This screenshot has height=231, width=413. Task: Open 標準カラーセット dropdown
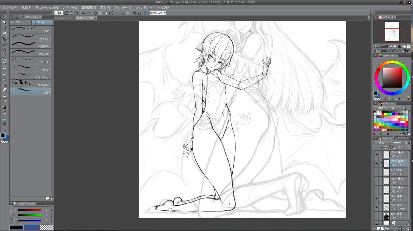pos(388,108)
